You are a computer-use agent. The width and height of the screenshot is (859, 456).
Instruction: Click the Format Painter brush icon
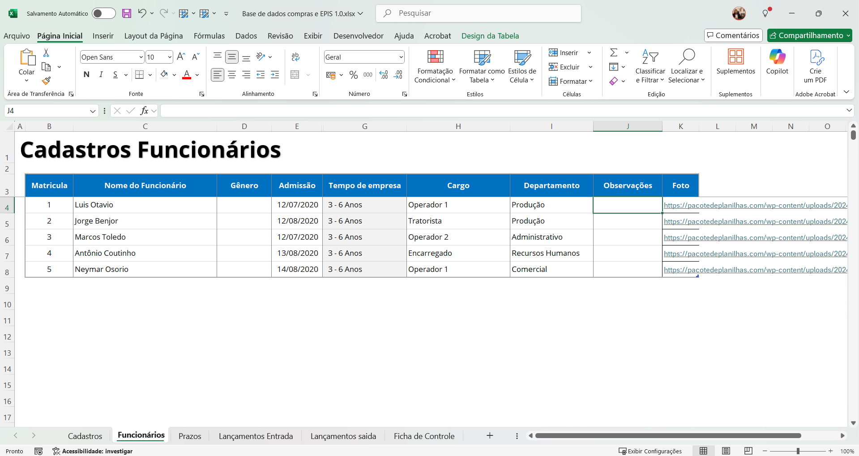click(46, 81)
